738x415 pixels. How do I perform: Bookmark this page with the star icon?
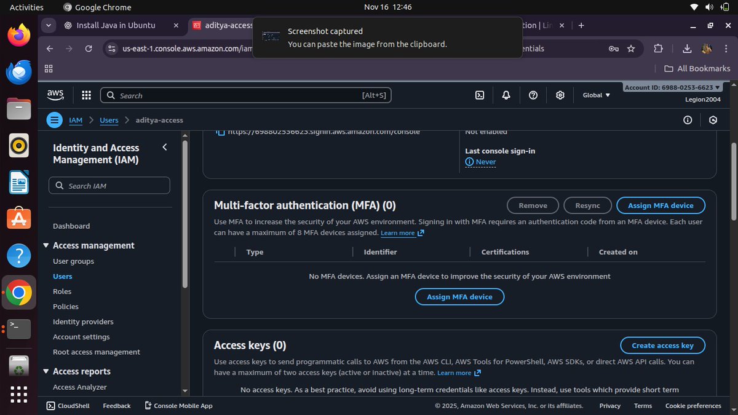[631, 49]
